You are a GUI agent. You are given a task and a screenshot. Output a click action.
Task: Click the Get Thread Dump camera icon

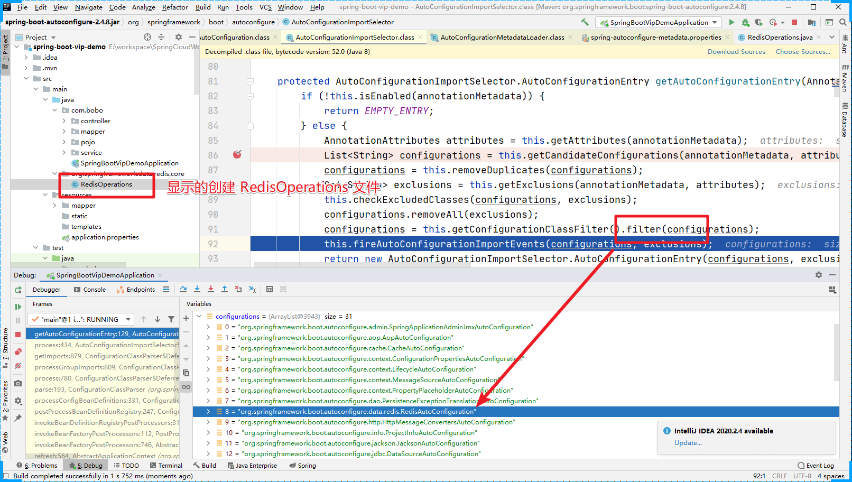[18, 383]
